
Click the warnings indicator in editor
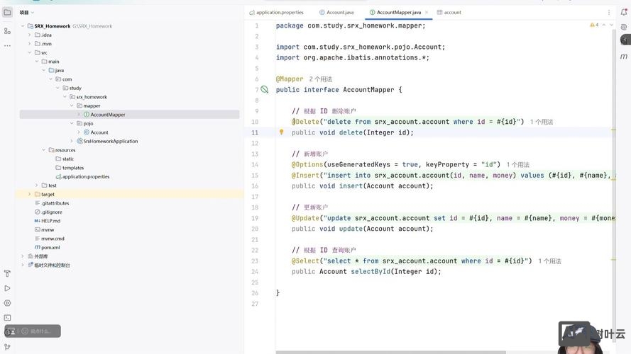point(593,25)
